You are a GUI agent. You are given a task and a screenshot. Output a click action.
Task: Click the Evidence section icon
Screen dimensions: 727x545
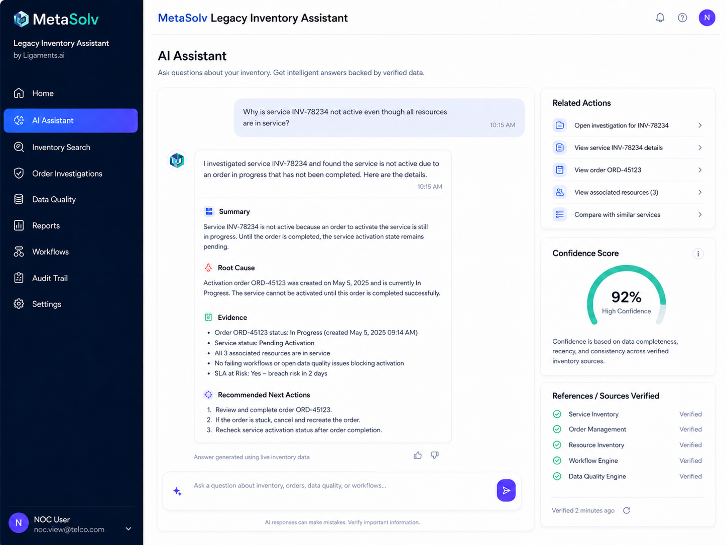point(208,317)
